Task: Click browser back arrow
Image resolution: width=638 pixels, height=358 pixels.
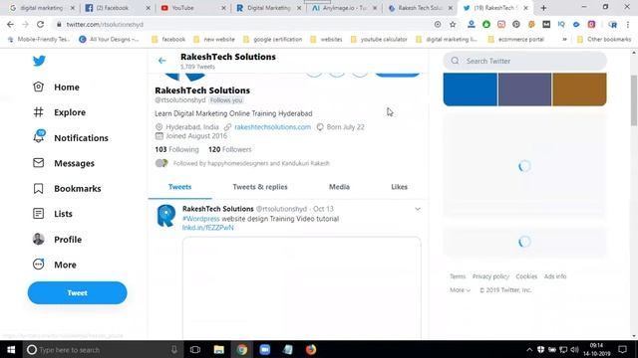Action: 10,24
